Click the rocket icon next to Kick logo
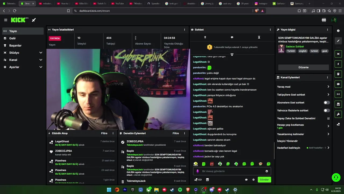344x194 pixels. [x=34, y=20]
